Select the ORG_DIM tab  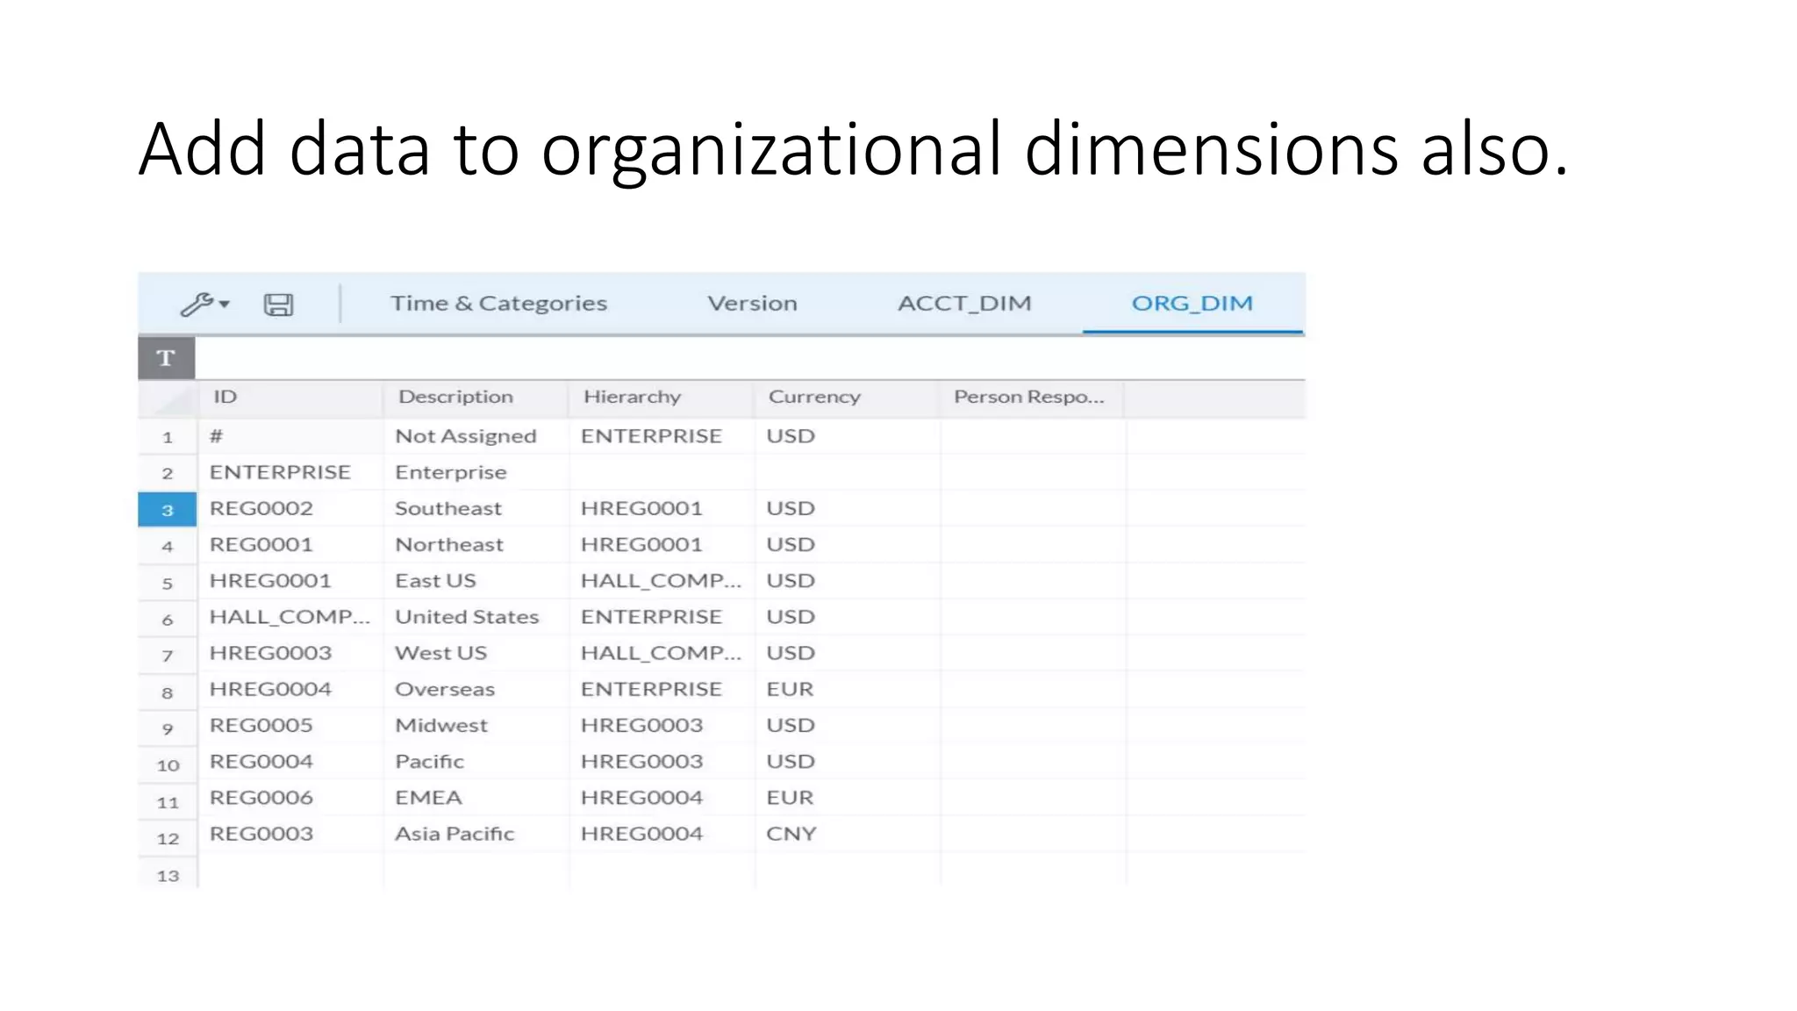1192,304
